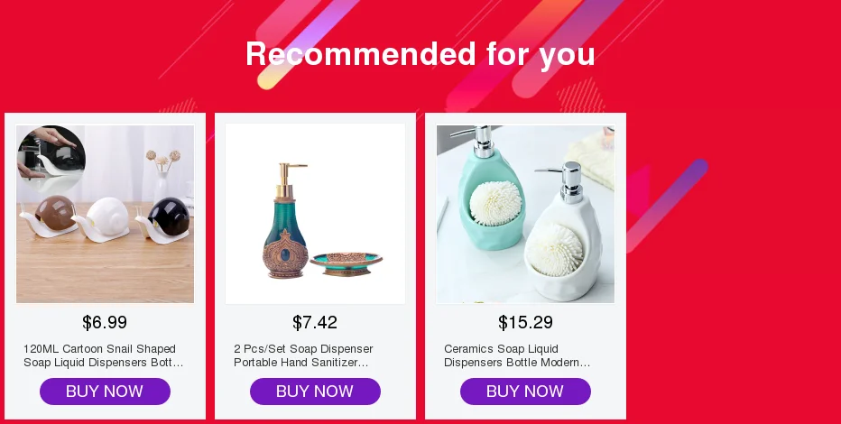Click the circular hand demo inset image
The width and height of the screenshot is (841, 424).
click(x=51, y=159)
